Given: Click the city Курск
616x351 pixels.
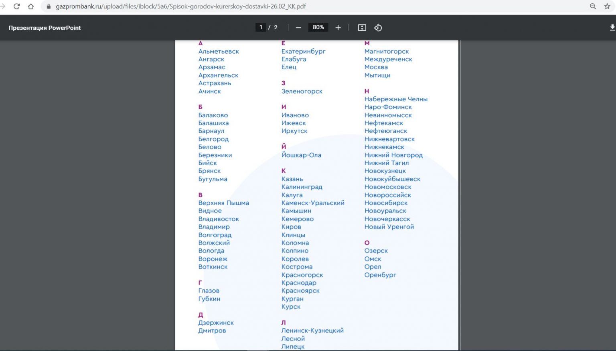Looking at the screenshot, I should click(x=291, y=307).
